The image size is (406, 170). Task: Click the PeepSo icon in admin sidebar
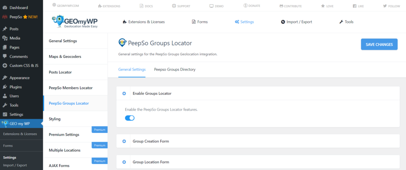click(x=5, y=17)
